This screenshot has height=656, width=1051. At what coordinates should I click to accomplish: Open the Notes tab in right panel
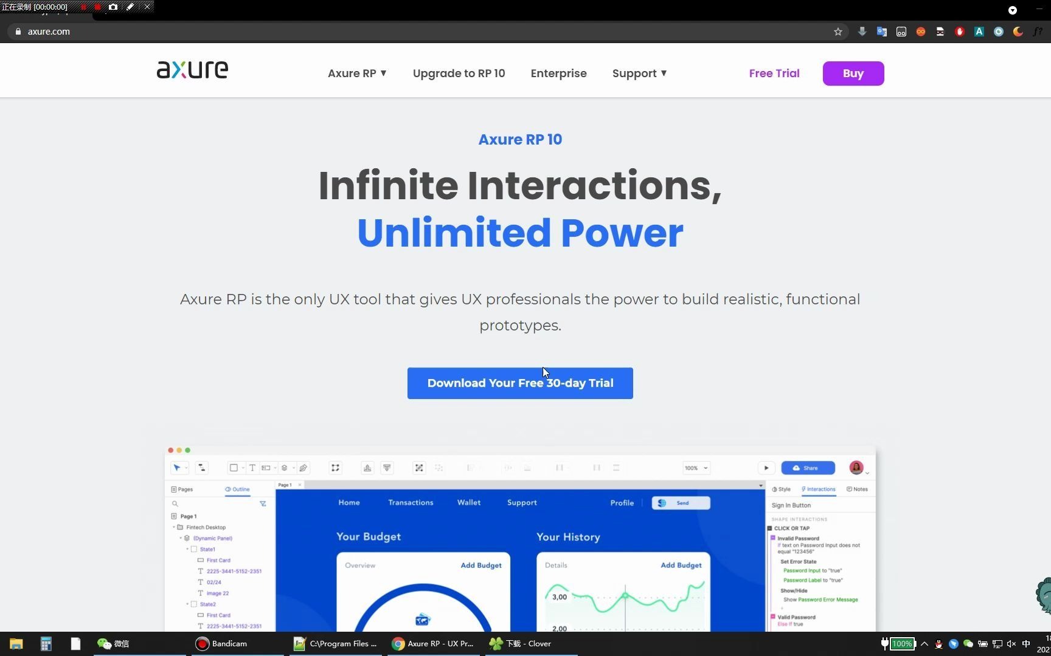tap(858, 489)
